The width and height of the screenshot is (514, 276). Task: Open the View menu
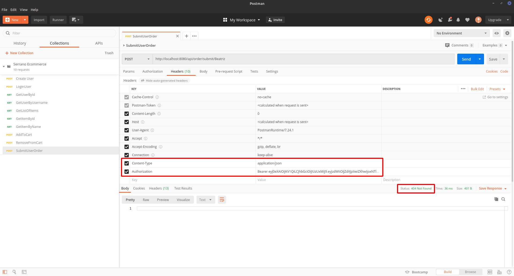(24, 10)
